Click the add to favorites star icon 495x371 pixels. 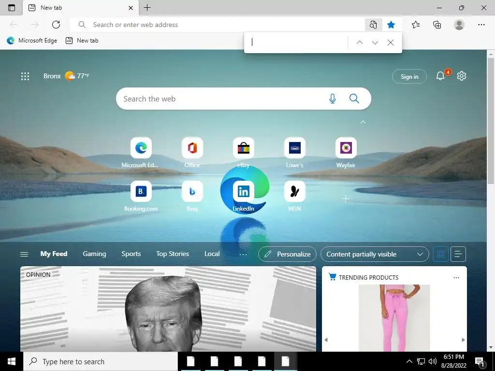[391, 25]
